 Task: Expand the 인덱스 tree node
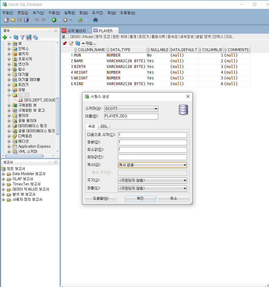[x=9, y=49]
